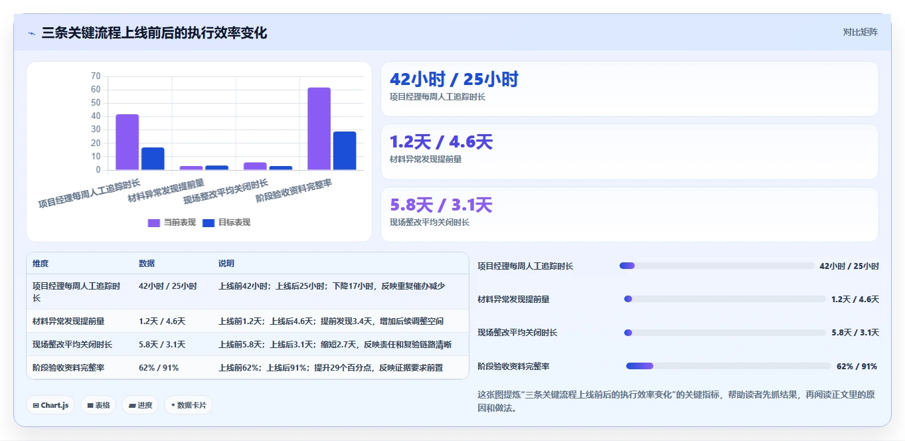Click the progress bar for 现场整改平均关闭时长
The height and width of the screenshot is (441, 905).
coord(725,333)
